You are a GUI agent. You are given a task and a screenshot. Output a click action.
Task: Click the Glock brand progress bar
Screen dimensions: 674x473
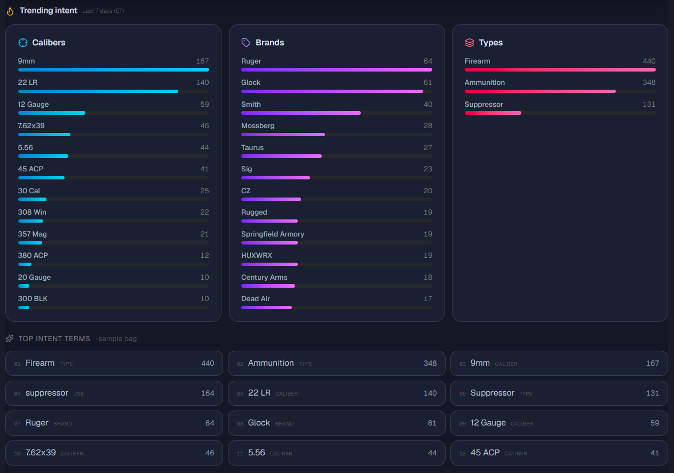point(337,91)
